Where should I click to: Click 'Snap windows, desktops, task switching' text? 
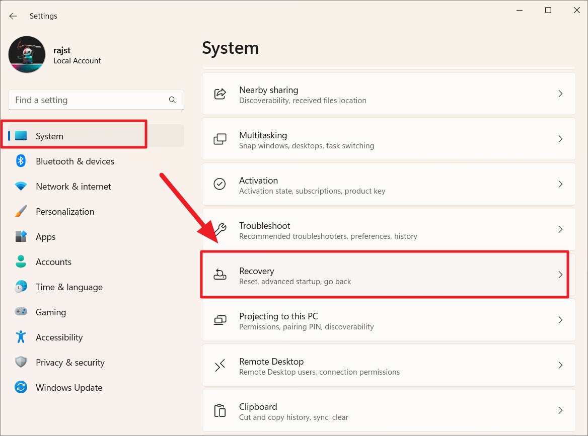[x=307, y=146]
